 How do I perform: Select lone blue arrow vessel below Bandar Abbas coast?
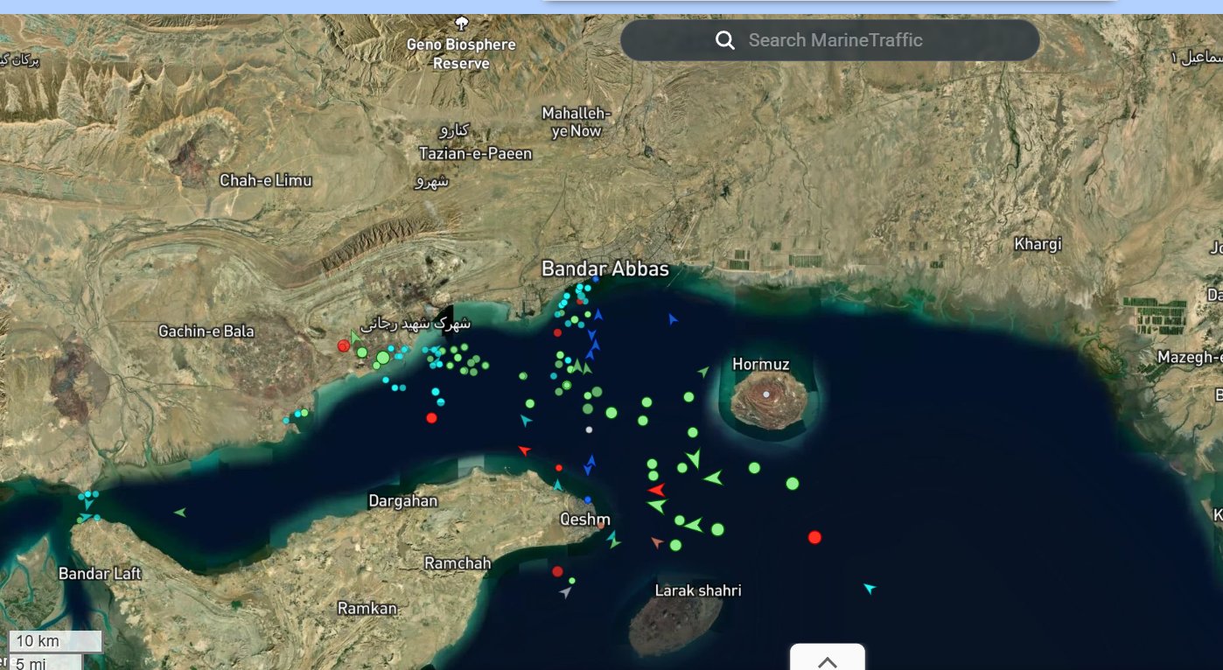(672, 319)
